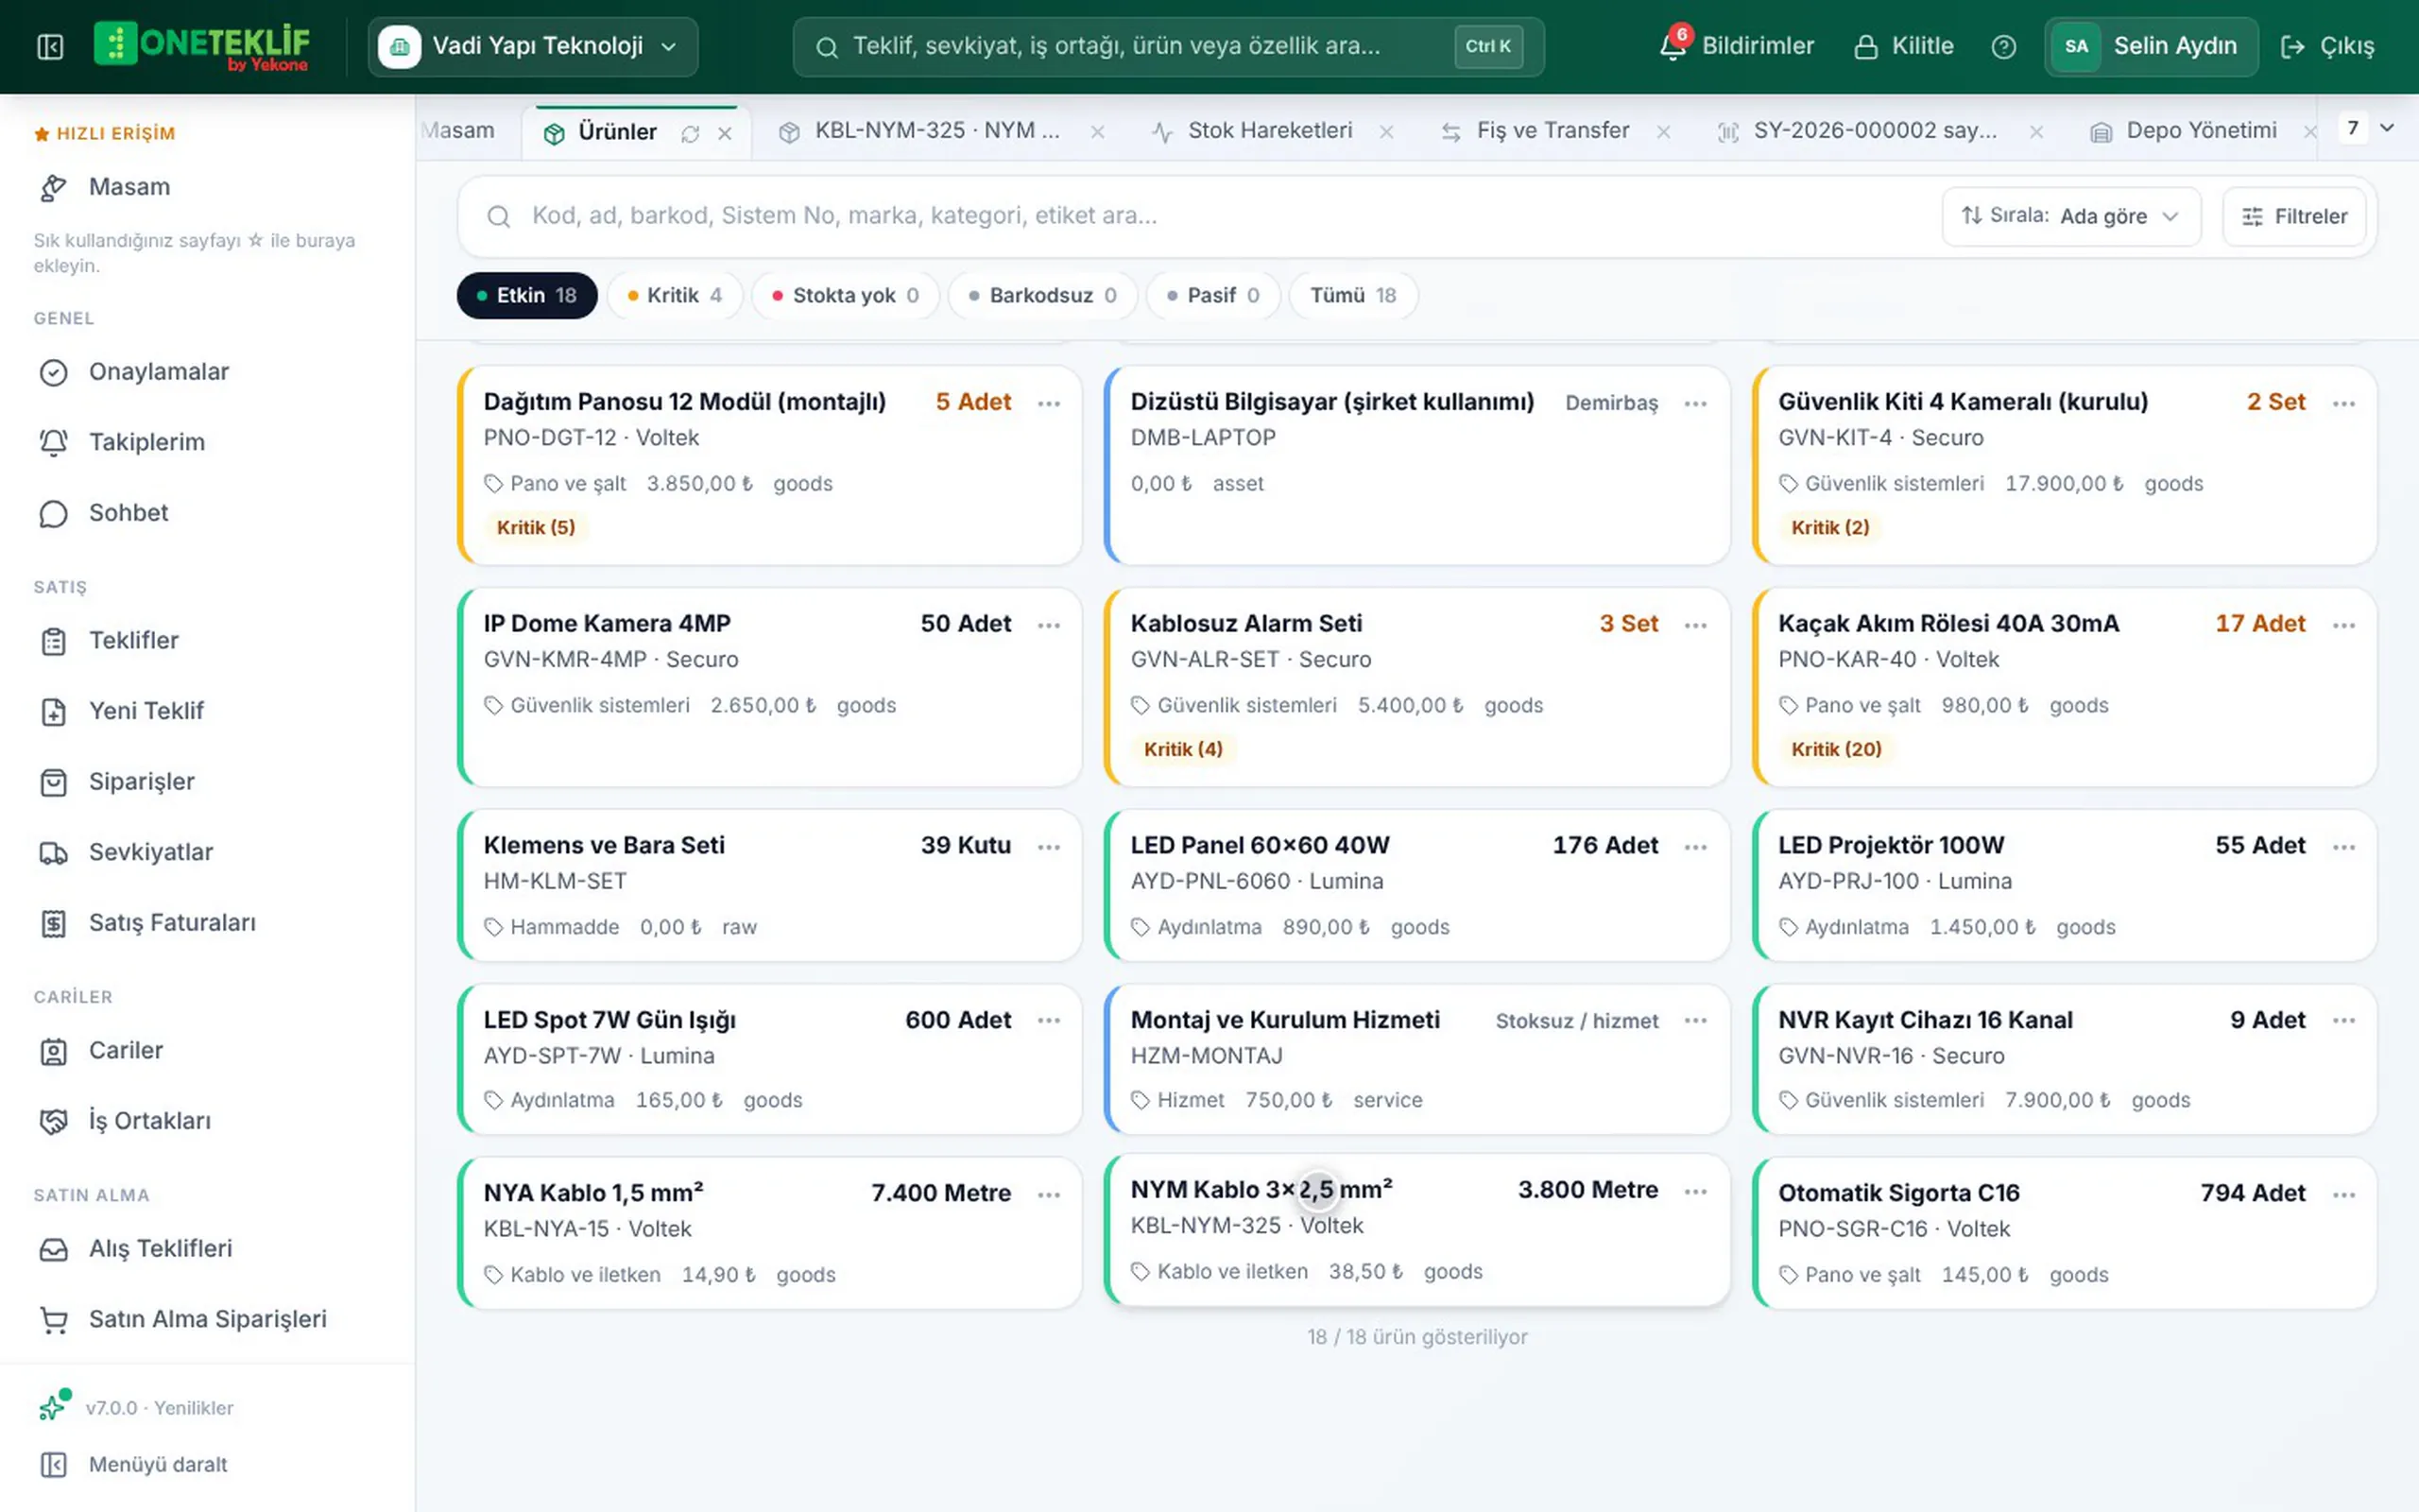Screen dimensions: 2419x1512
Task: Toggle the Stokta yok filter chip
Action: pos(846,295)
